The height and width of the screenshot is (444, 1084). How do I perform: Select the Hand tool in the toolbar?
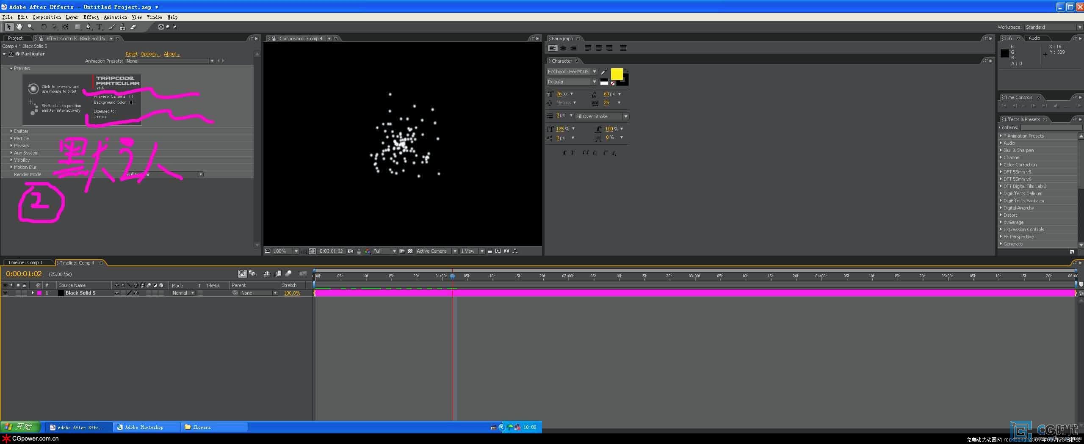pyautogui.click(x=19, y=27)
